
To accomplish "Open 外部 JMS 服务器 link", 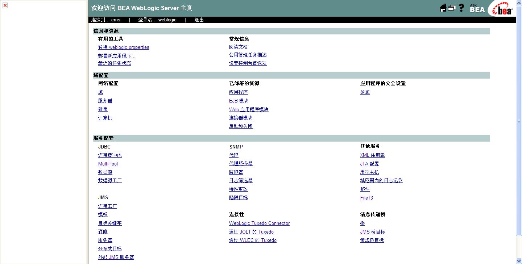I will pyautogui.click(x=116, y=257).
